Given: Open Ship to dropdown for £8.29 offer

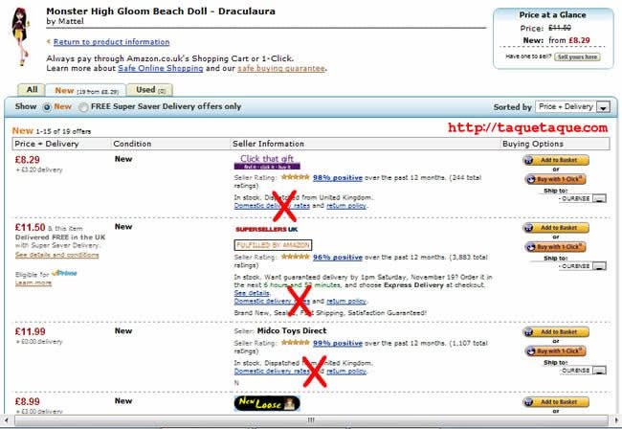Looking at the screenshot, I should click(x=583, y=198).
